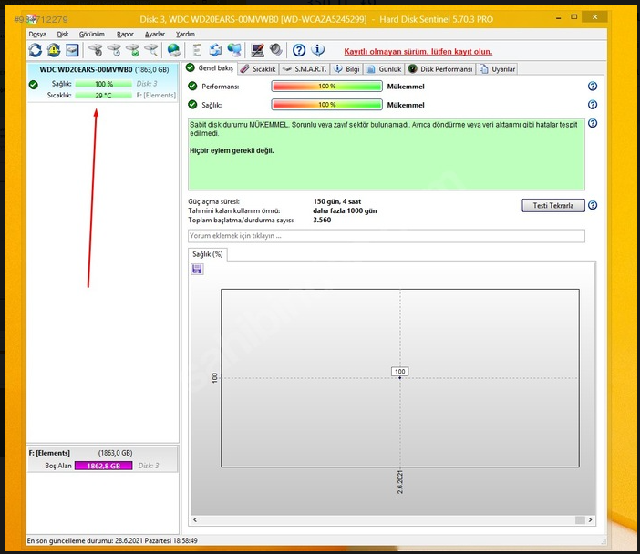Click the red unregistered version link

point(418,52)
